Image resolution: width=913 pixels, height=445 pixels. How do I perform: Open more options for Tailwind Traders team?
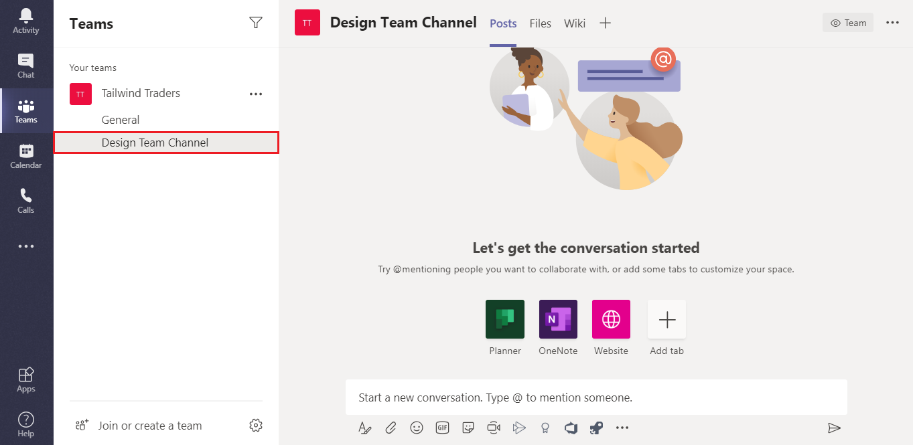tap(256, 94)
